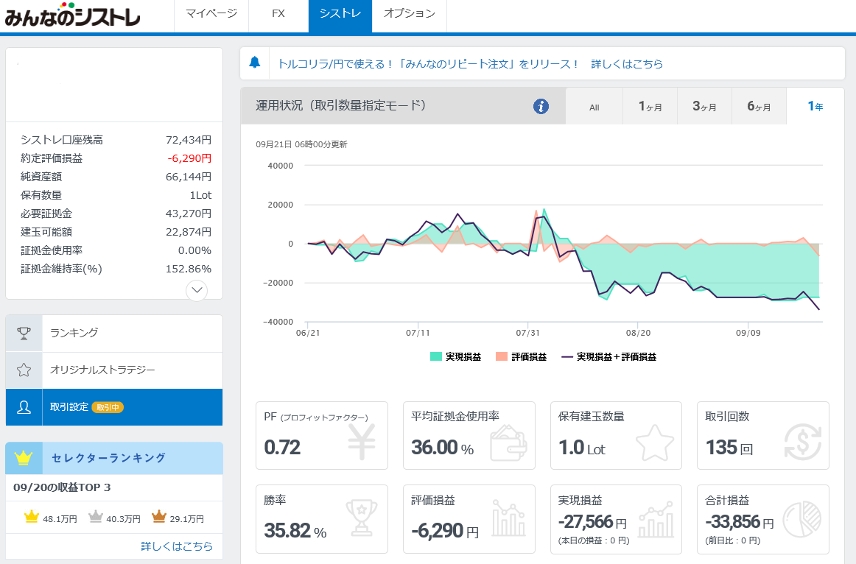
Task: Click the crown icon in セレクターランキング header
Action: coord(24,458)
